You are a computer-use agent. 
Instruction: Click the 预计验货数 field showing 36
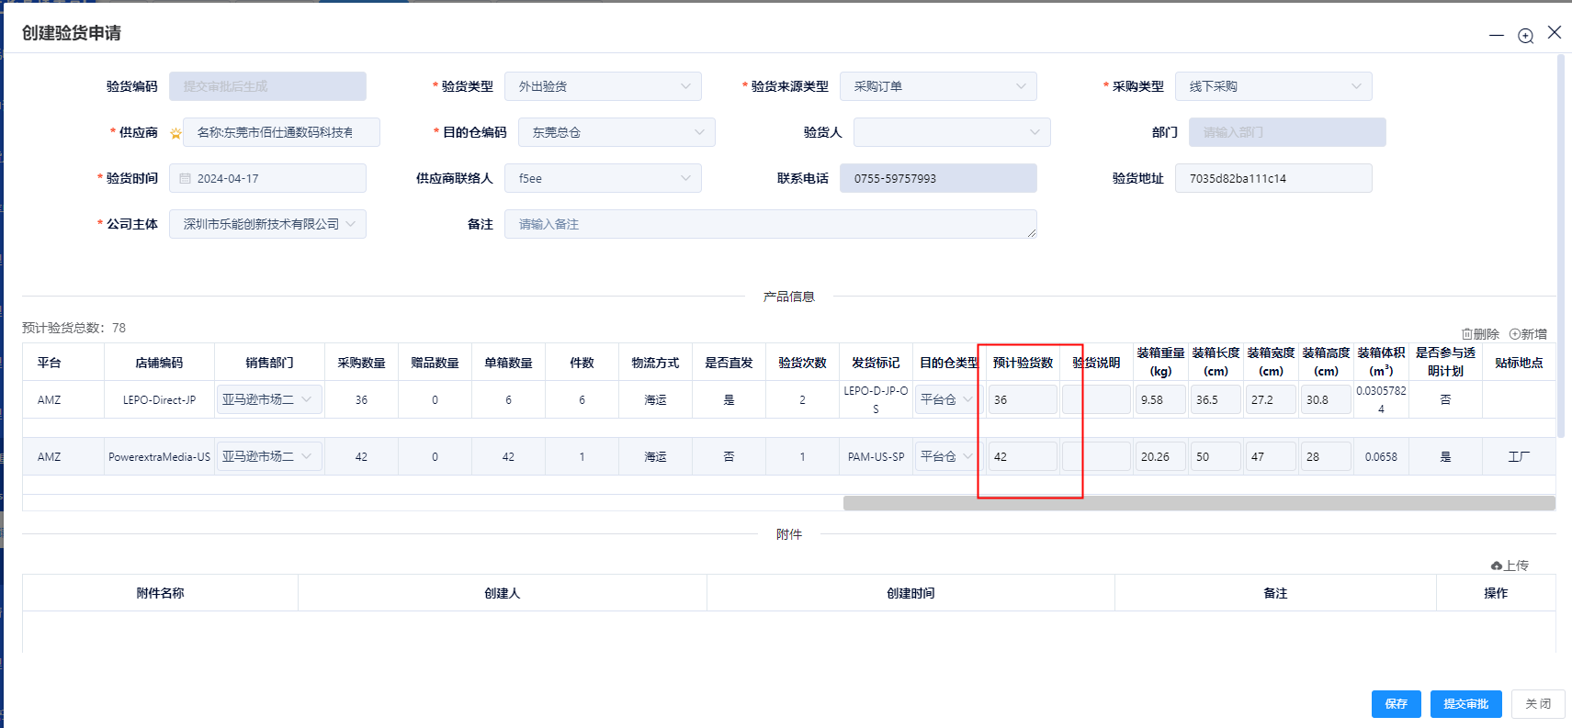click(1022, 400)
